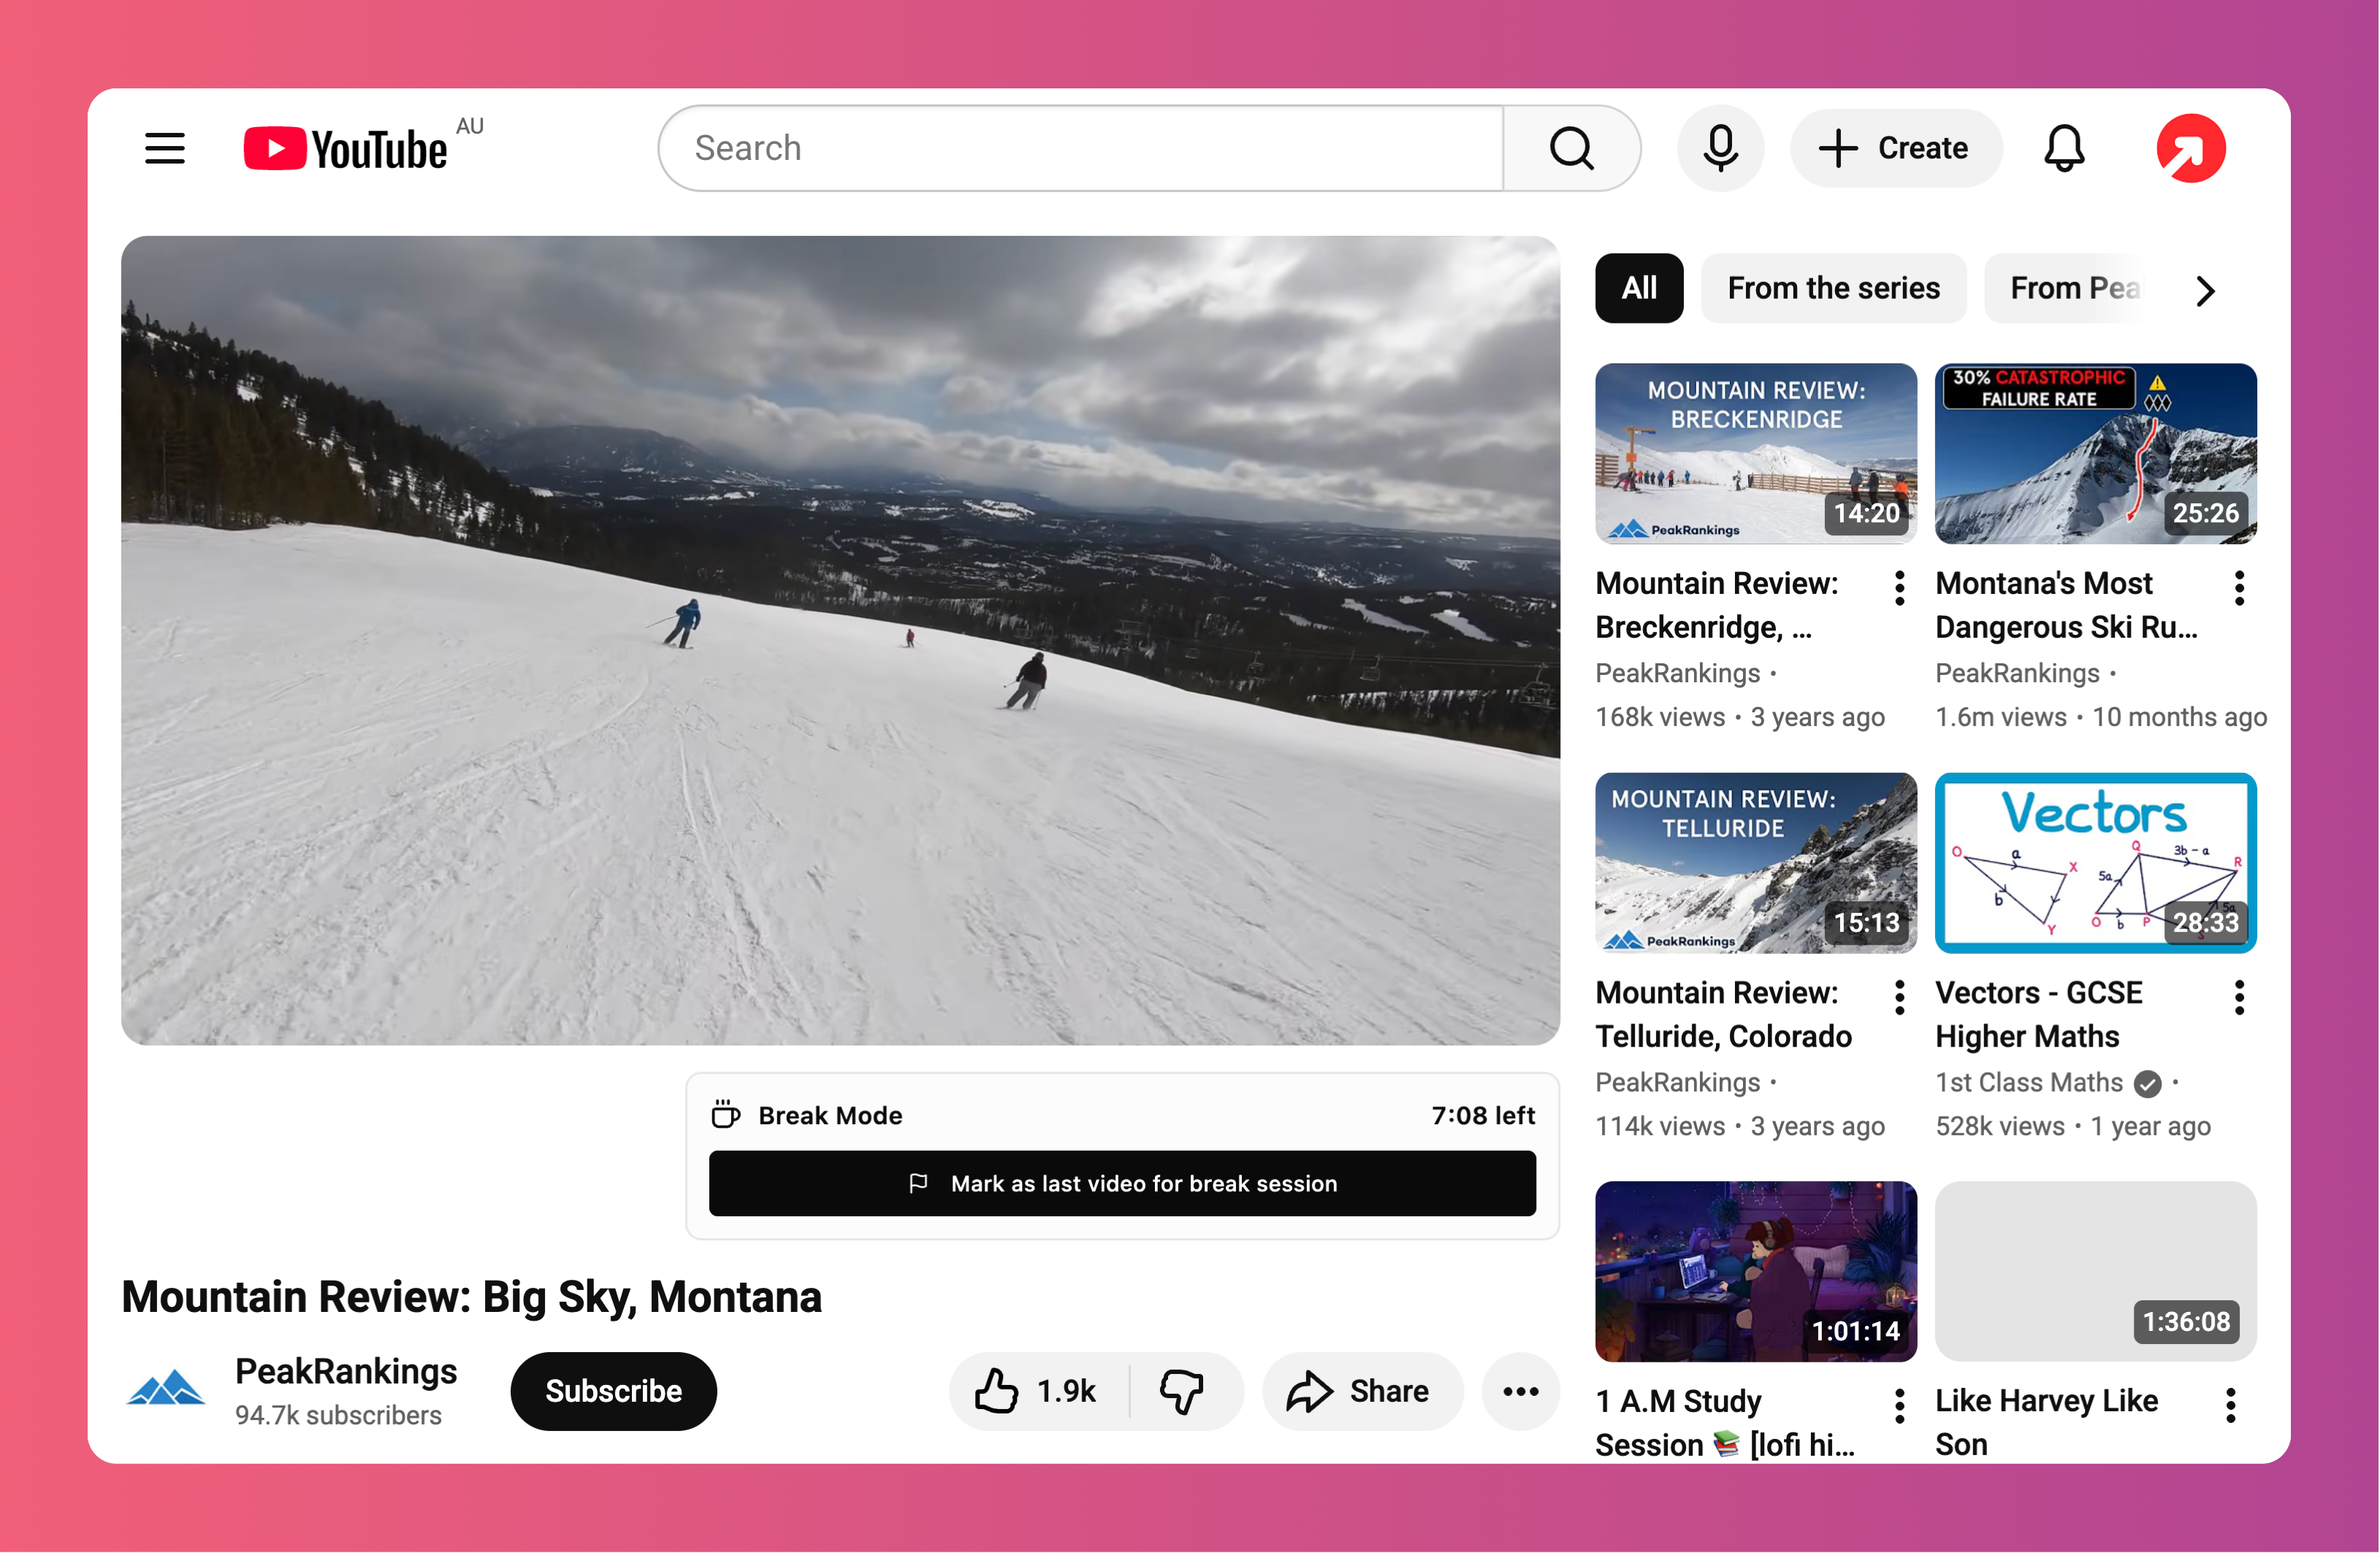This screenshot has width=2380, height=1553.
Task: Open the Vectors GCSE video thumbnail
Action: pos(2095,862)
